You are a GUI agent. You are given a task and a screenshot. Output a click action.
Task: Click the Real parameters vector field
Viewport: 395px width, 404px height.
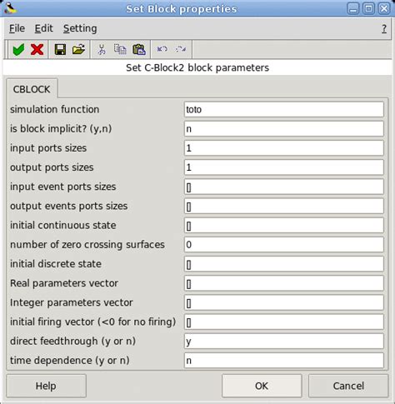pos(284,283)
